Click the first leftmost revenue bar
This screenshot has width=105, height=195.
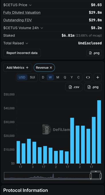pyautogui.click(x=18, y=152)
